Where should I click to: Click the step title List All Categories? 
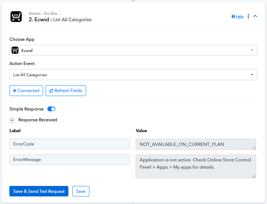(x=72, y=20)
